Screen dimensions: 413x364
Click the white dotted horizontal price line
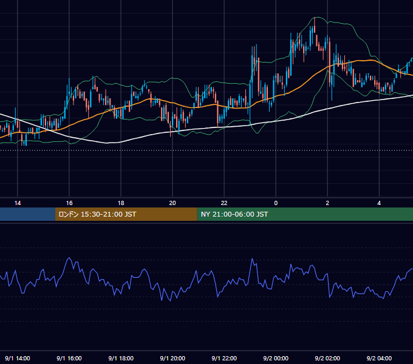coord(206,150)
